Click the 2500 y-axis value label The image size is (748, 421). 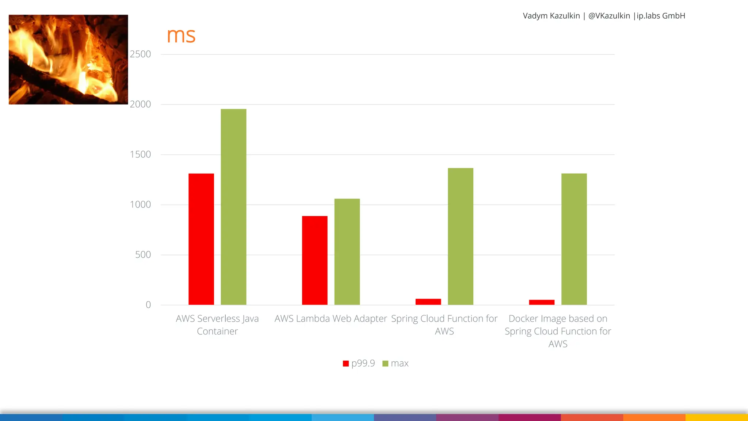pyautogui.click(x=140, y=54)
